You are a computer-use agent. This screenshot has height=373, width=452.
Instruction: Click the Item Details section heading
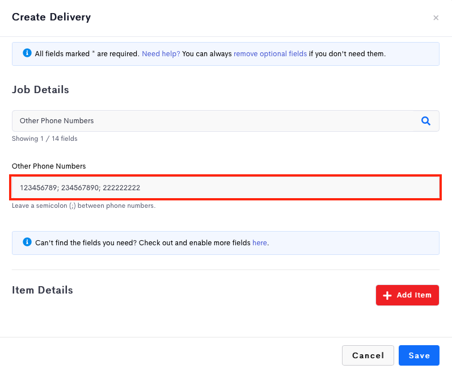point(43,290)
